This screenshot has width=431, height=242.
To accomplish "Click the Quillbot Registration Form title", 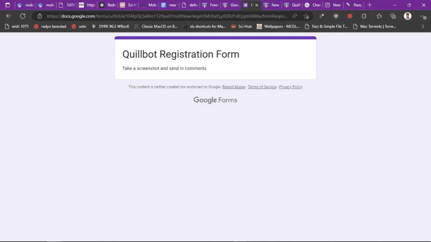I will (181, 54).
